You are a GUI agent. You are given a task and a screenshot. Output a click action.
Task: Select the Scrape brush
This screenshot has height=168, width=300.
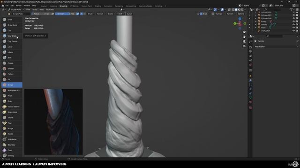(12, 85)
